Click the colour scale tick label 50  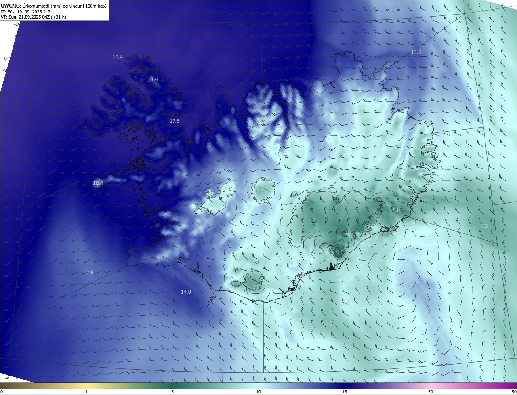point(514,392)
